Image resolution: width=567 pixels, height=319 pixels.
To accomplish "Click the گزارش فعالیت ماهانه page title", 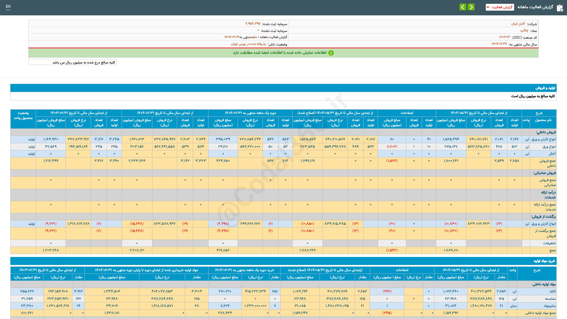I will pyautogui.click(x=535, y=7).
